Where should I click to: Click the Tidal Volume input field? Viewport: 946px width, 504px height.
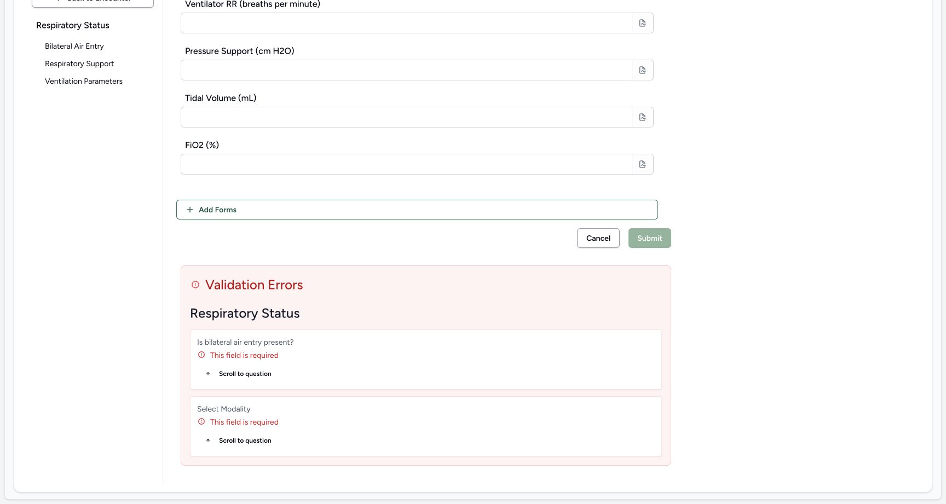(406, 117)
